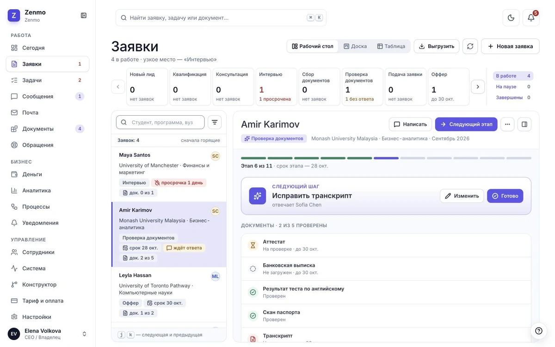Focus the global search field
This screenshot has height=347, width=555.
pyautogui.click(x=221, y=18)
